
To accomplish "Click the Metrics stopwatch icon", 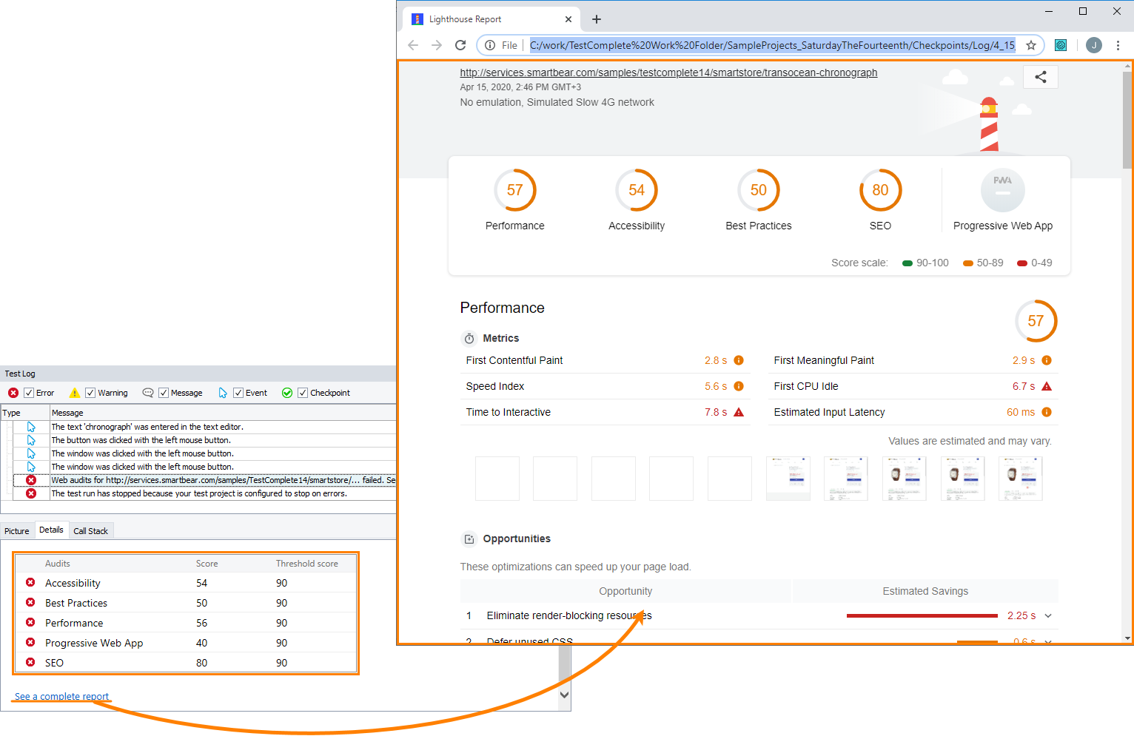I will (469, 339).
